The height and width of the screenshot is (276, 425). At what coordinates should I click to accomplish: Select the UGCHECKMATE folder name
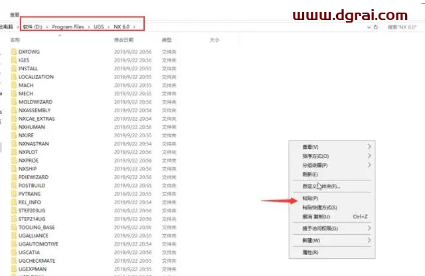point(37,261)
